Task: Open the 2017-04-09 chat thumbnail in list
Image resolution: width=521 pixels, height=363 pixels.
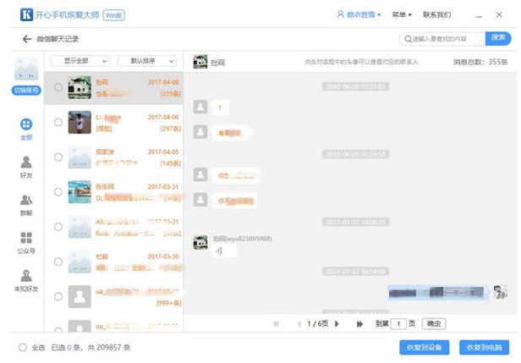Action: coord(80,87)
